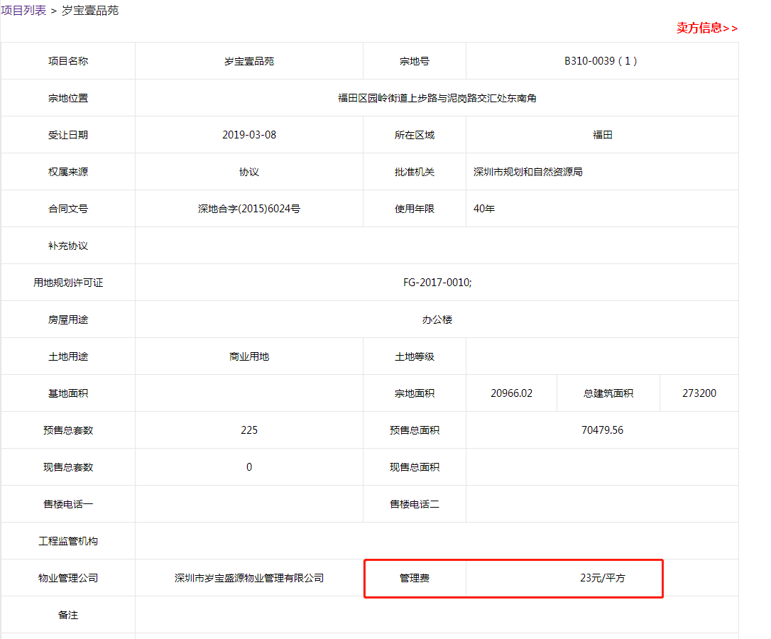Screen dimensions: 771x639
Task: Click presale total area value 70479.56
Action: tap(602, 430)
